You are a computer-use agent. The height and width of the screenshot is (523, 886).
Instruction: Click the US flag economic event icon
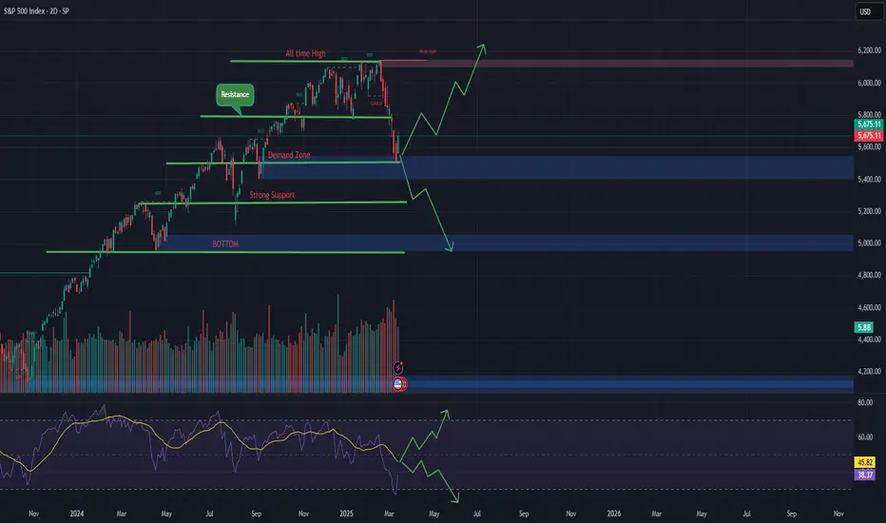399,384
